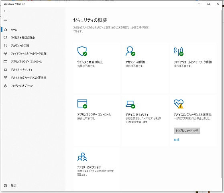Click the shield icon in sidebar
Screen dimensions: 224x193
click(x=5, y=38)
